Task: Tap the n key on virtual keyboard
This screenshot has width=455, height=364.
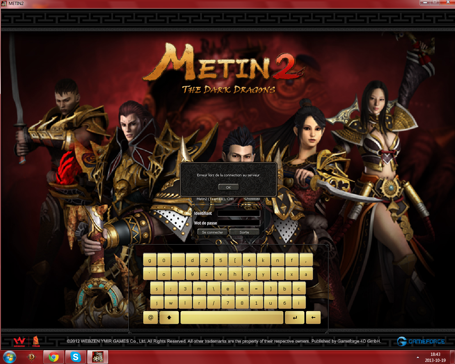Action: (x=278, y=260)
